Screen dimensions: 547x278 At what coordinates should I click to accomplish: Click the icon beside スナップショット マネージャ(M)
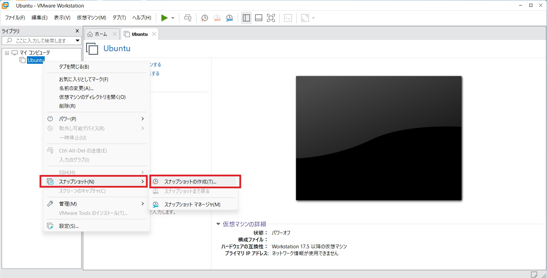156,205
